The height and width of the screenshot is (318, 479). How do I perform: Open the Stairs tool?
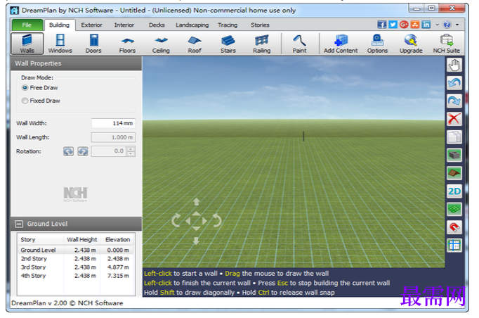pos(228,44)
